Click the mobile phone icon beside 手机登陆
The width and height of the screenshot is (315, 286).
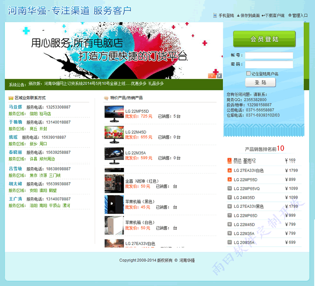pyautogui.click(x=215, y=16)
